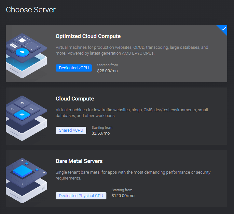Click the Choose Server heading
Screen dimensions: 234x214
pos(31,10)
